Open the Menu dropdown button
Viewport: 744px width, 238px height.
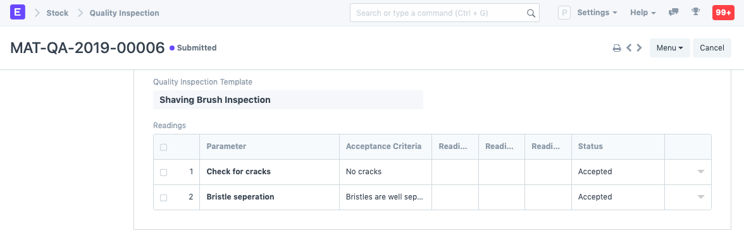669,48
